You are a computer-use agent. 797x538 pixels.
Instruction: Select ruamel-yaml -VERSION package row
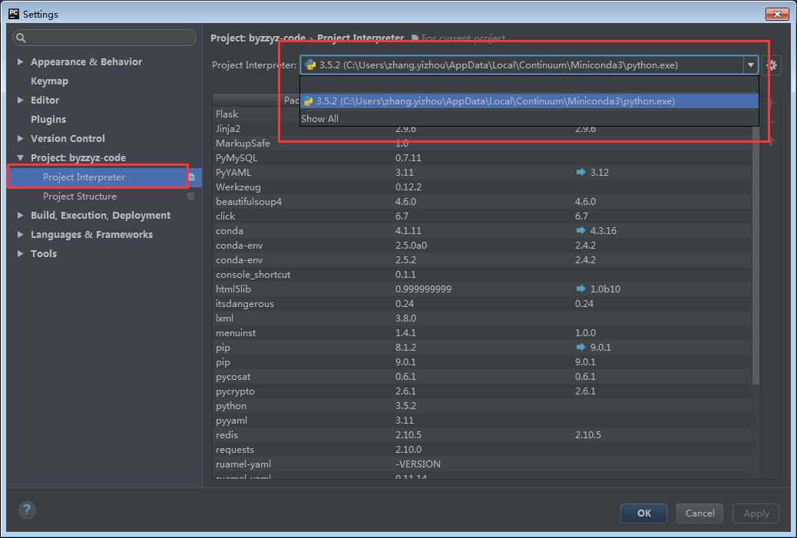click(482, 464)
